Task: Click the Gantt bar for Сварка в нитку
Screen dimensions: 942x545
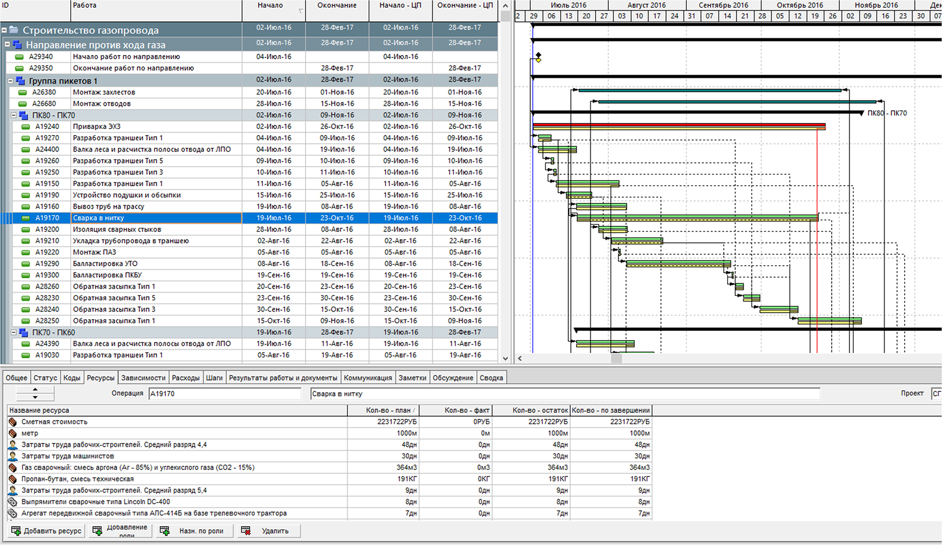Action: click(697, 218)
